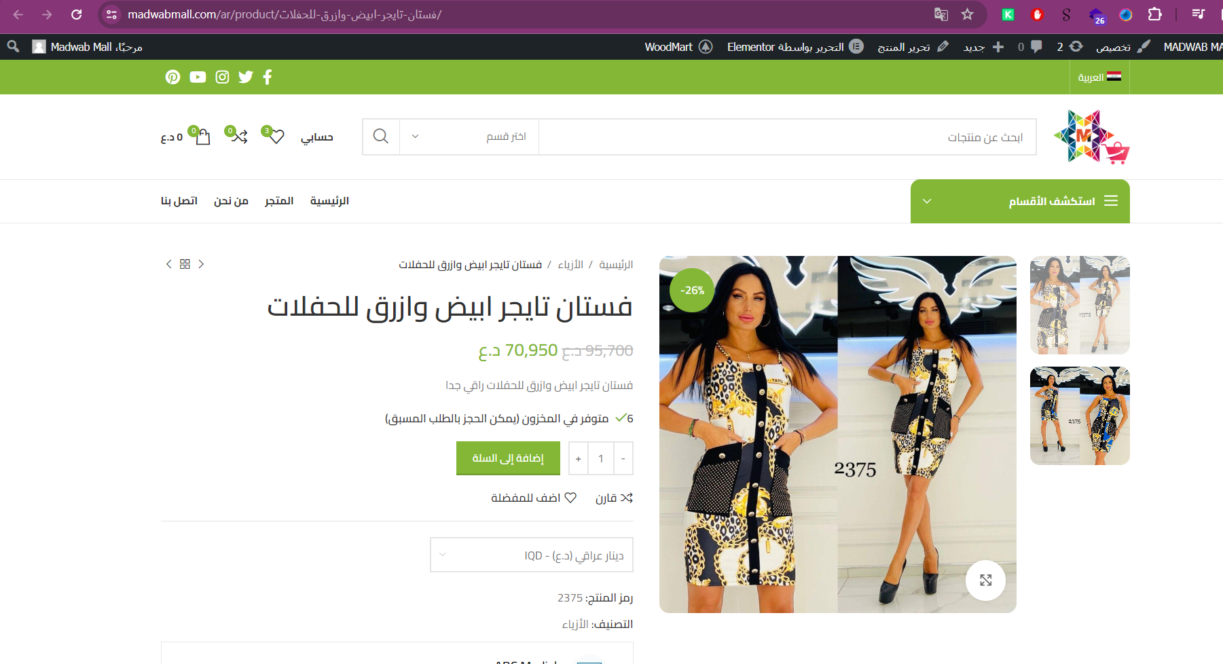Open the language selector العربية
This screenshot has width=1223, height=664.
(x=1099, y=77)
